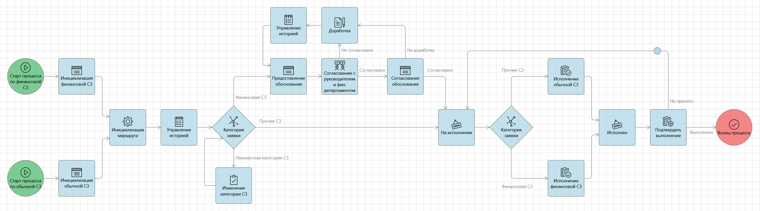Select the gear icon in 'Инициализация маршрута'
Viewport: 760px width, 211px height.
click(128, 121)
